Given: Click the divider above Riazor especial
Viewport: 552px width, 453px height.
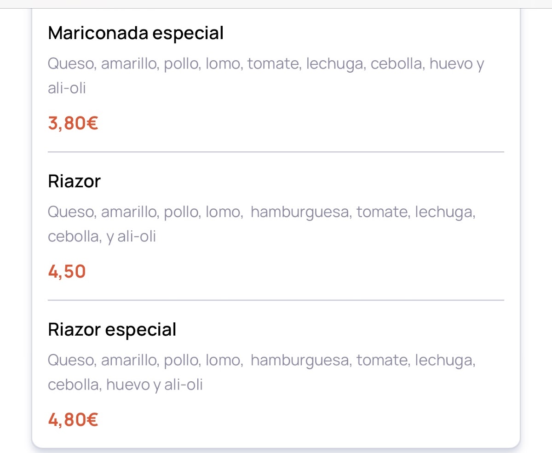Looking at the screenshot, I should pos(276,300).
